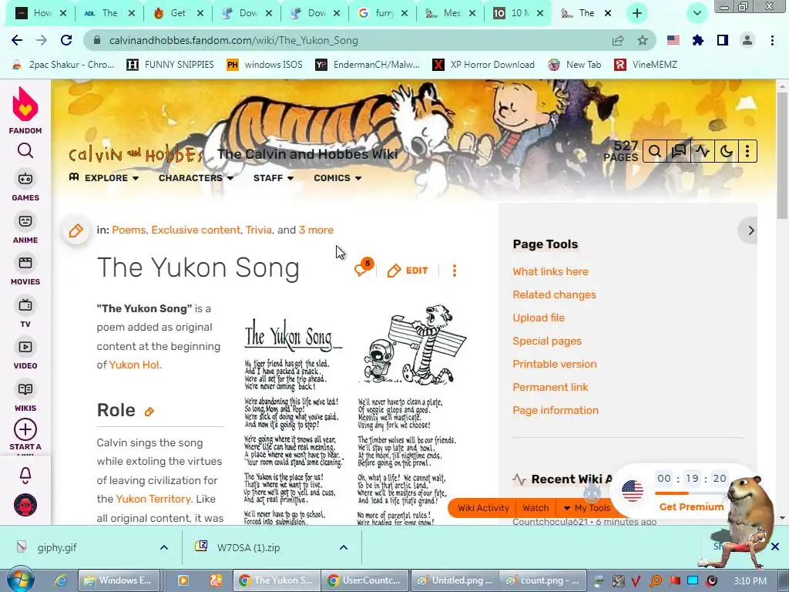
Task: Follow the Yukon Territory link
Action: click(x=153, y=499)
